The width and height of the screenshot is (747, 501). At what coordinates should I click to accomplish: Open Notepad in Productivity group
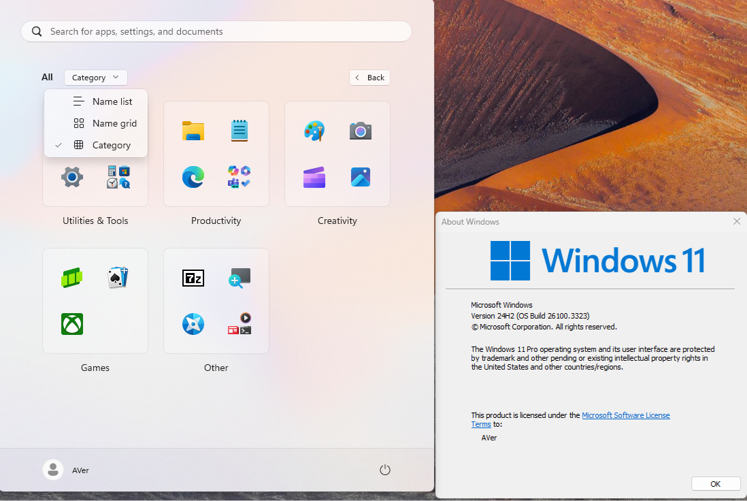click(239, 131)
